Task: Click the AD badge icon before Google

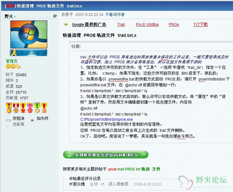Action: pyautogui.click(x=66, y=24)
